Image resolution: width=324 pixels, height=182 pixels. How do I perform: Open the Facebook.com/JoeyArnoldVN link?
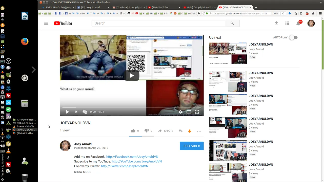point(132,156)
